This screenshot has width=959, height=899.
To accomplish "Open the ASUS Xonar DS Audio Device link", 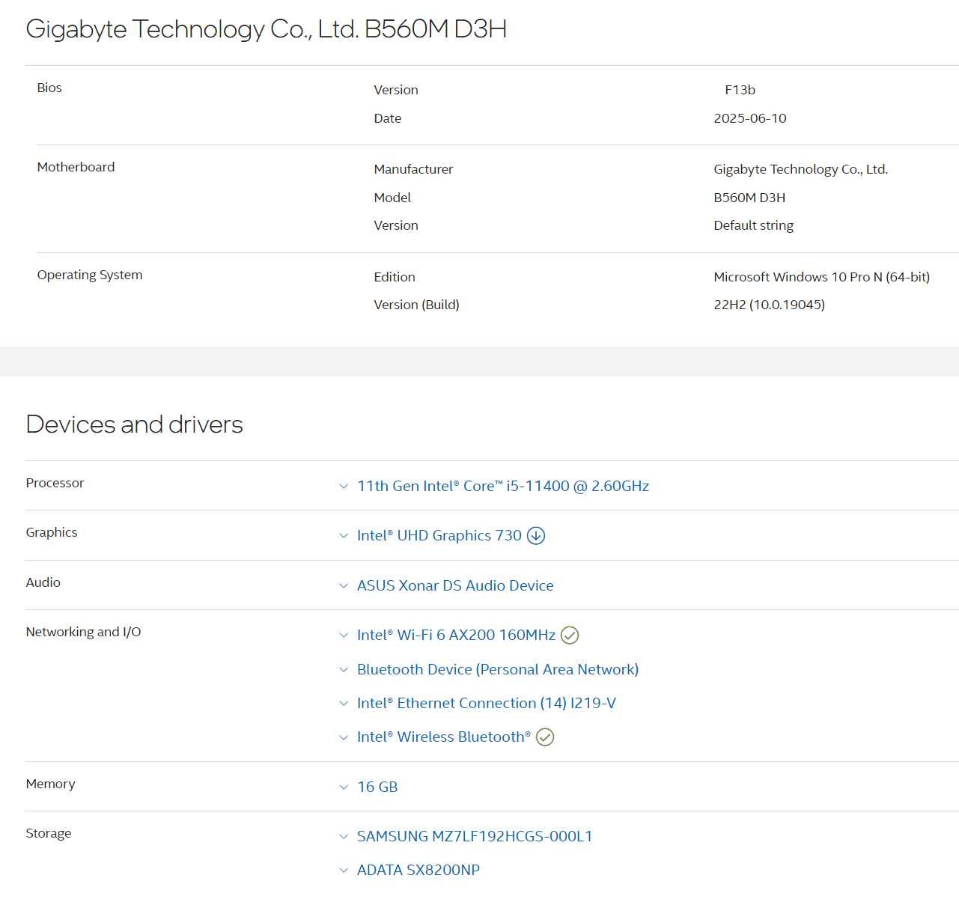I will 455,585.
